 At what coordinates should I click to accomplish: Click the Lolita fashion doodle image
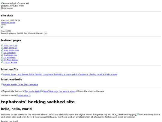pyautogui.click(x=149, y=114)
